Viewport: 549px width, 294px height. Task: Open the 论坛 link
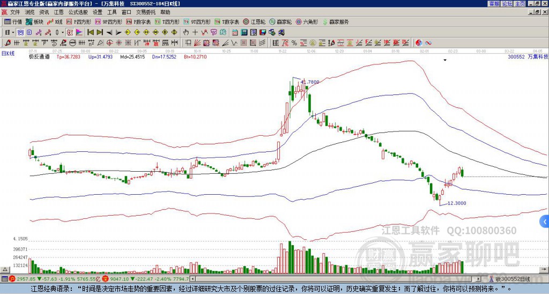coord(507,4)
